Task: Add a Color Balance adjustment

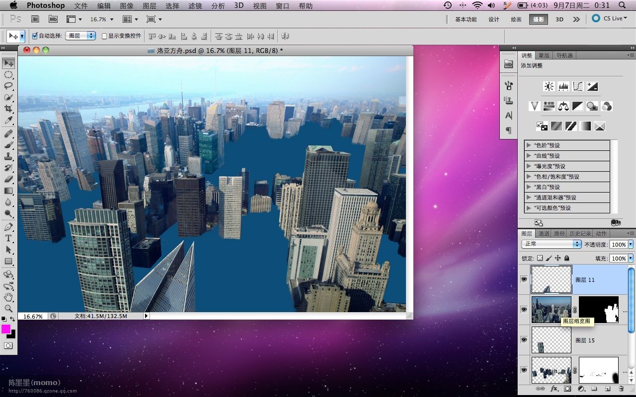Action: pos(563,106)
